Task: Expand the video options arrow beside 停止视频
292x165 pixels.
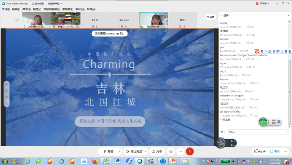Action: (146, 151)
